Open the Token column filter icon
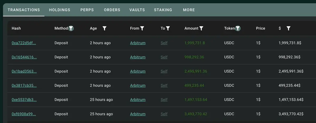The height and width of the screenshot is (123, 316). click(238, 28)
